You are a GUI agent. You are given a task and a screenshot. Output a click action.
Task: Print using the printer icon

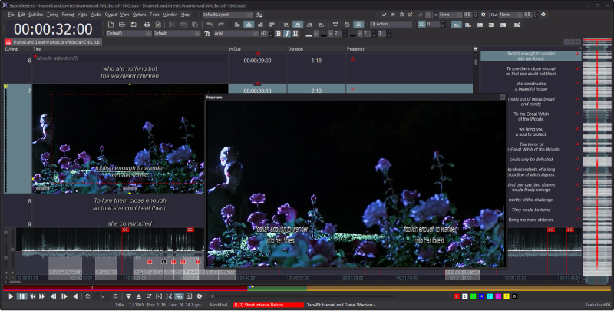coord(147,25)
